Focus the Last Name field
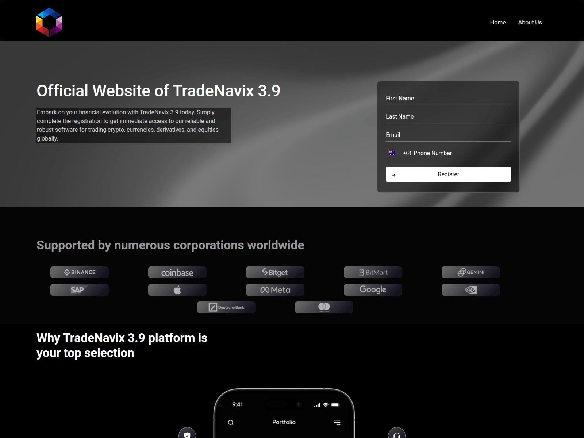Viewport: 584px width, 438px height. [x=448, y=116]
